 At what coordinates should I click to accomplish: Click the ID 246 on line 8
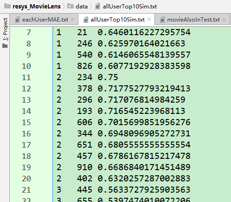click(85, 44)
